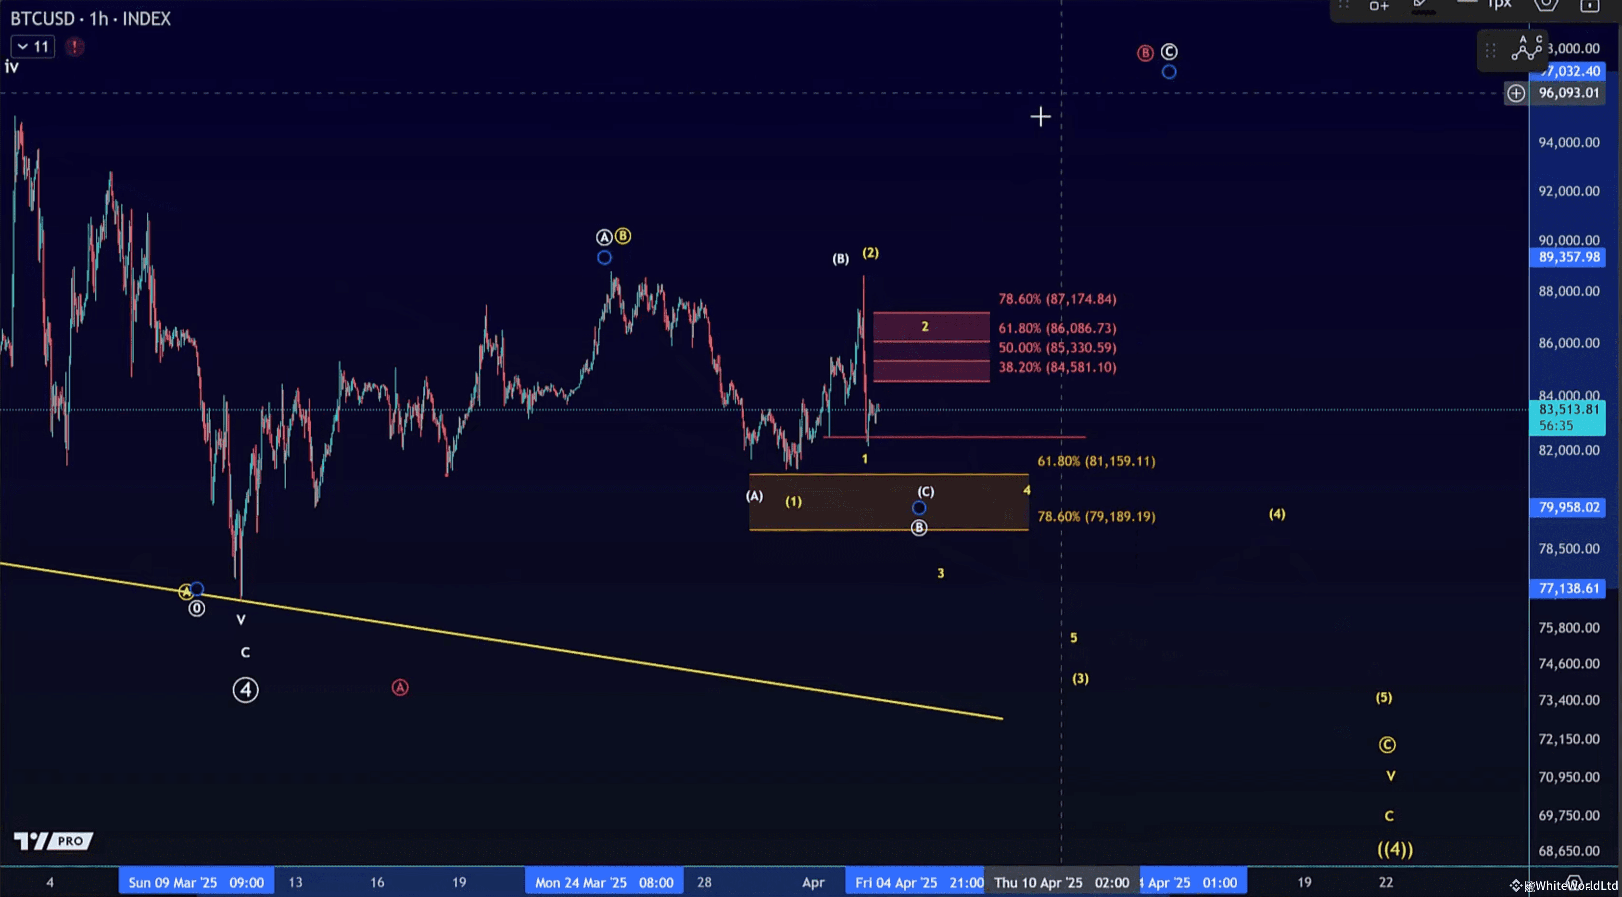Select the white (B) wave label
This screenshot has height=897, width=1622.
[841, 259]
